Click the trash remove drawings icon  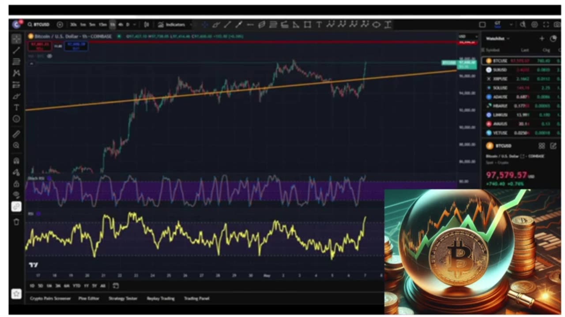[16, 222]
